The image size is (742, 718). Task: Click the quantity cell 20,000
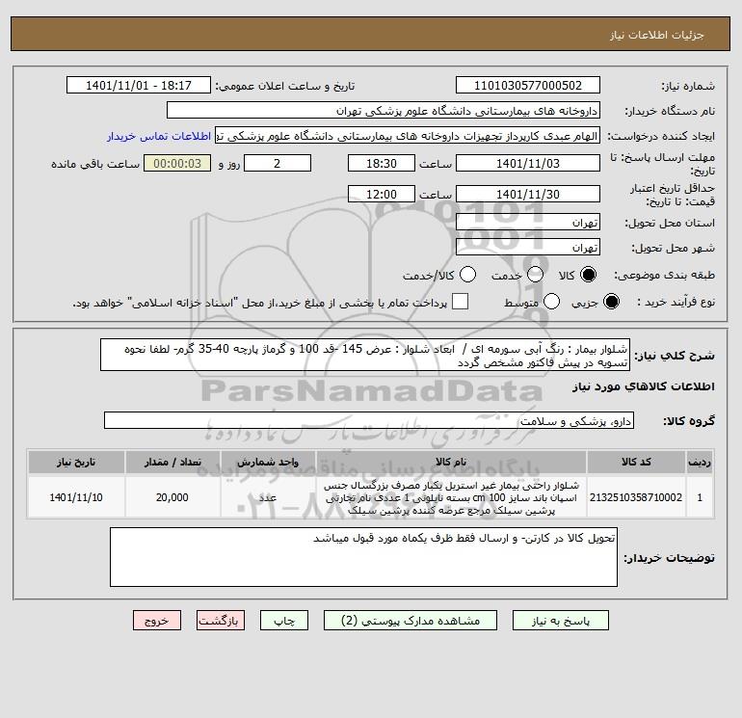click(172, 497)
